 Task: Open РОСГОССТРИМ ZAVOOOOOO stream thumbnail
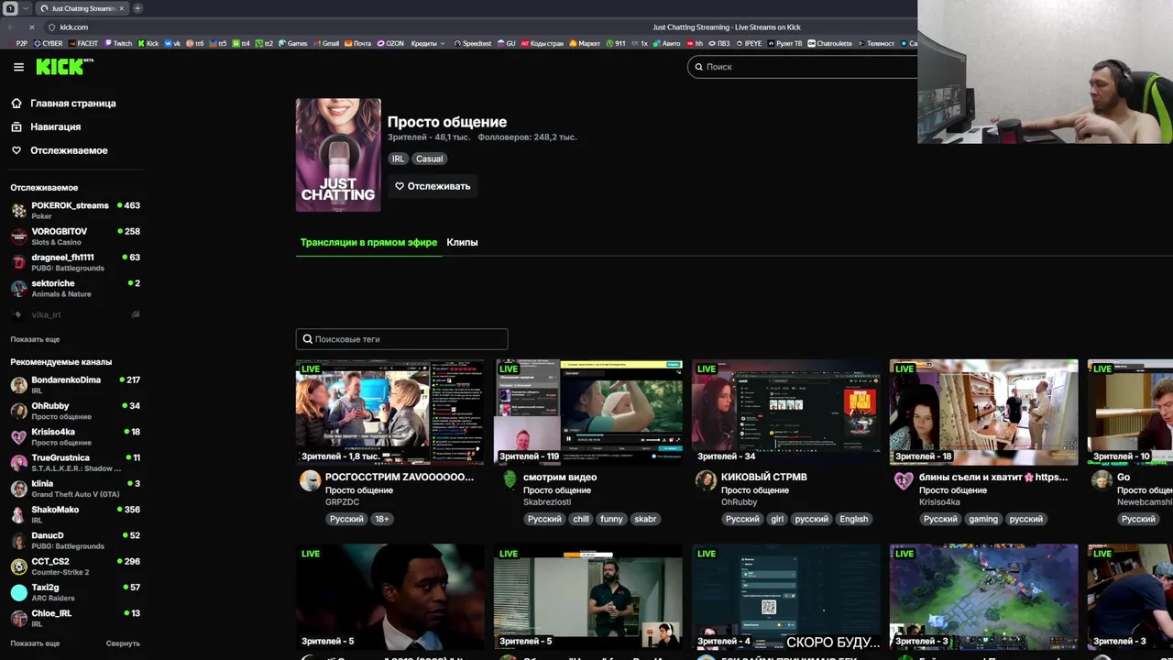click(x=390, y=412)
